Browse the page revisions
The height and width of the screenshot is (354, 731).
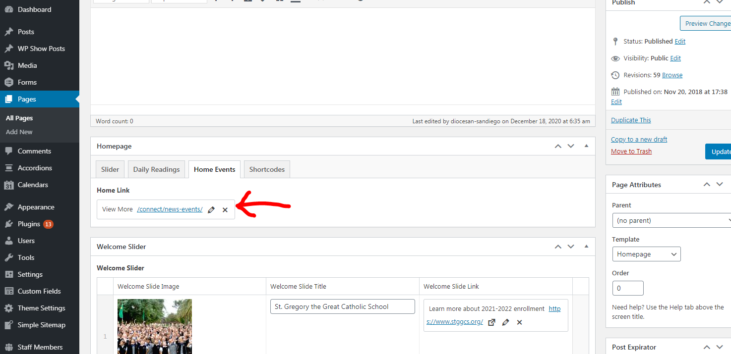672,75
